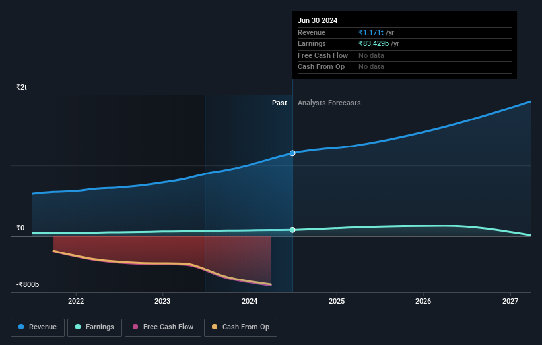Click the 2027 x-axis label
542x345 pixels.
[x=510, y=301]
